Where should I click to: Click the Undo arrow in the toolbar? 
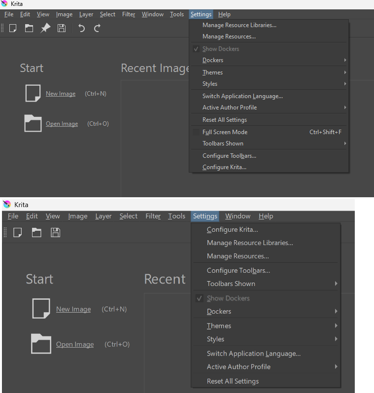click(81, 28)
